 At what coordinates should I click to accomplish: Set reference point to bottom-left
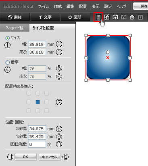coord(29,111)
